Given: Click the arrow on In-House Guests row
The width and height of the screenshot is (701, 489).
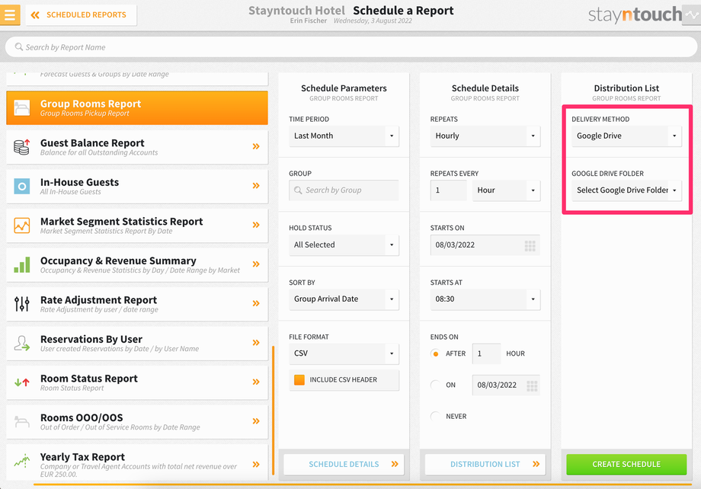Looking at the screenshot, I should pos(256,186).
